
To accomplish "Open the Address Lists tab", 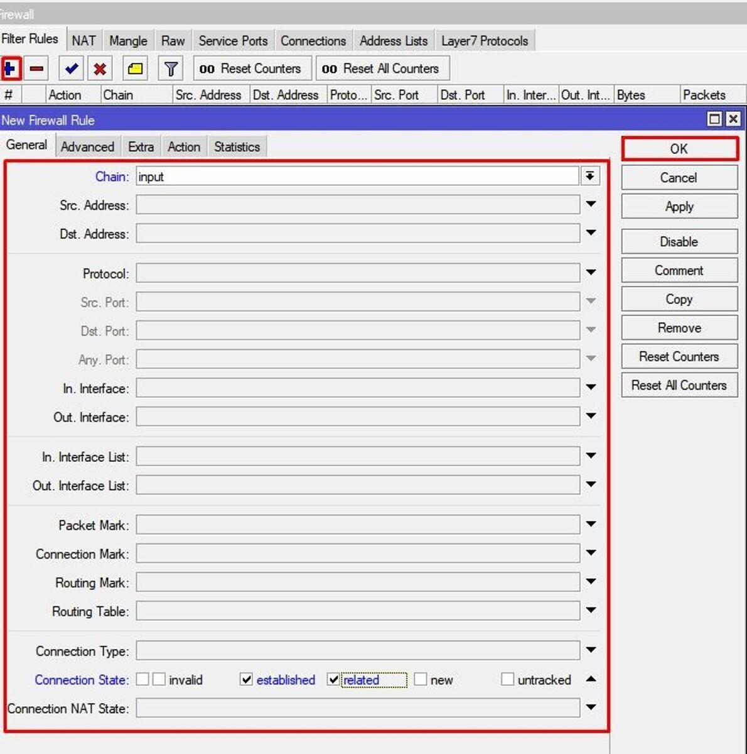I will [x=394, y=41].
